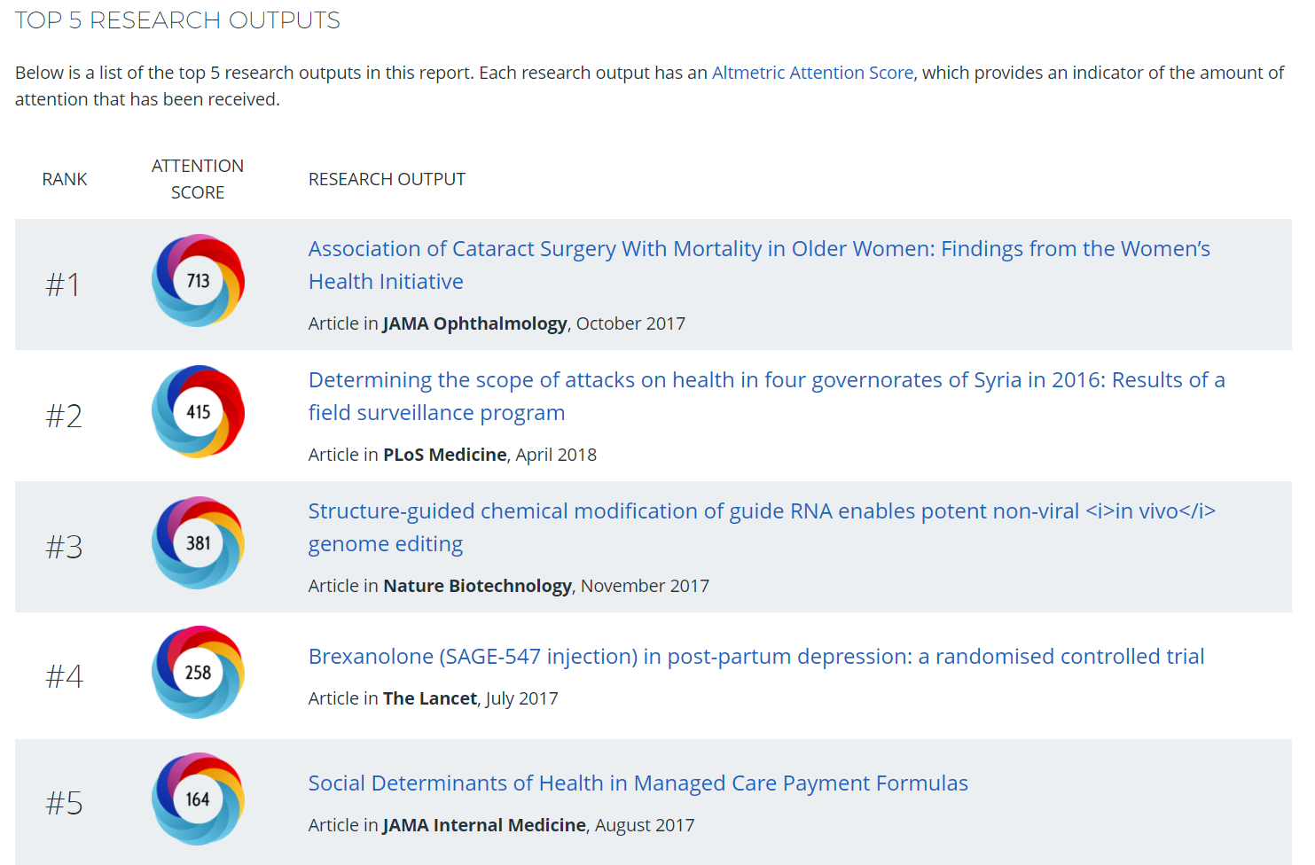Click the #5 rank cell
The image size is (1315, 865).
click(x=64, y=803)
